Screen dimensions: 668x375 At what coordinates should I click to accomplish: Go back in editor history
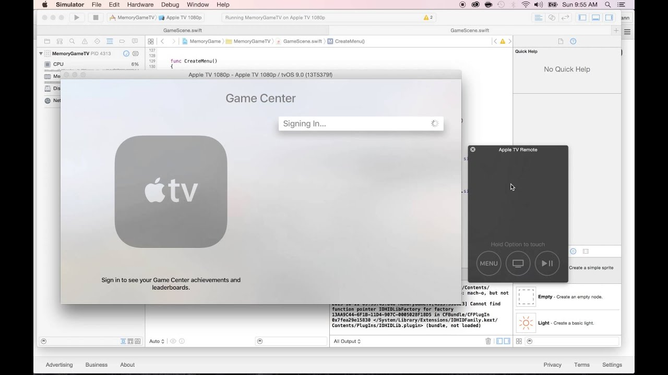(162, 41)
